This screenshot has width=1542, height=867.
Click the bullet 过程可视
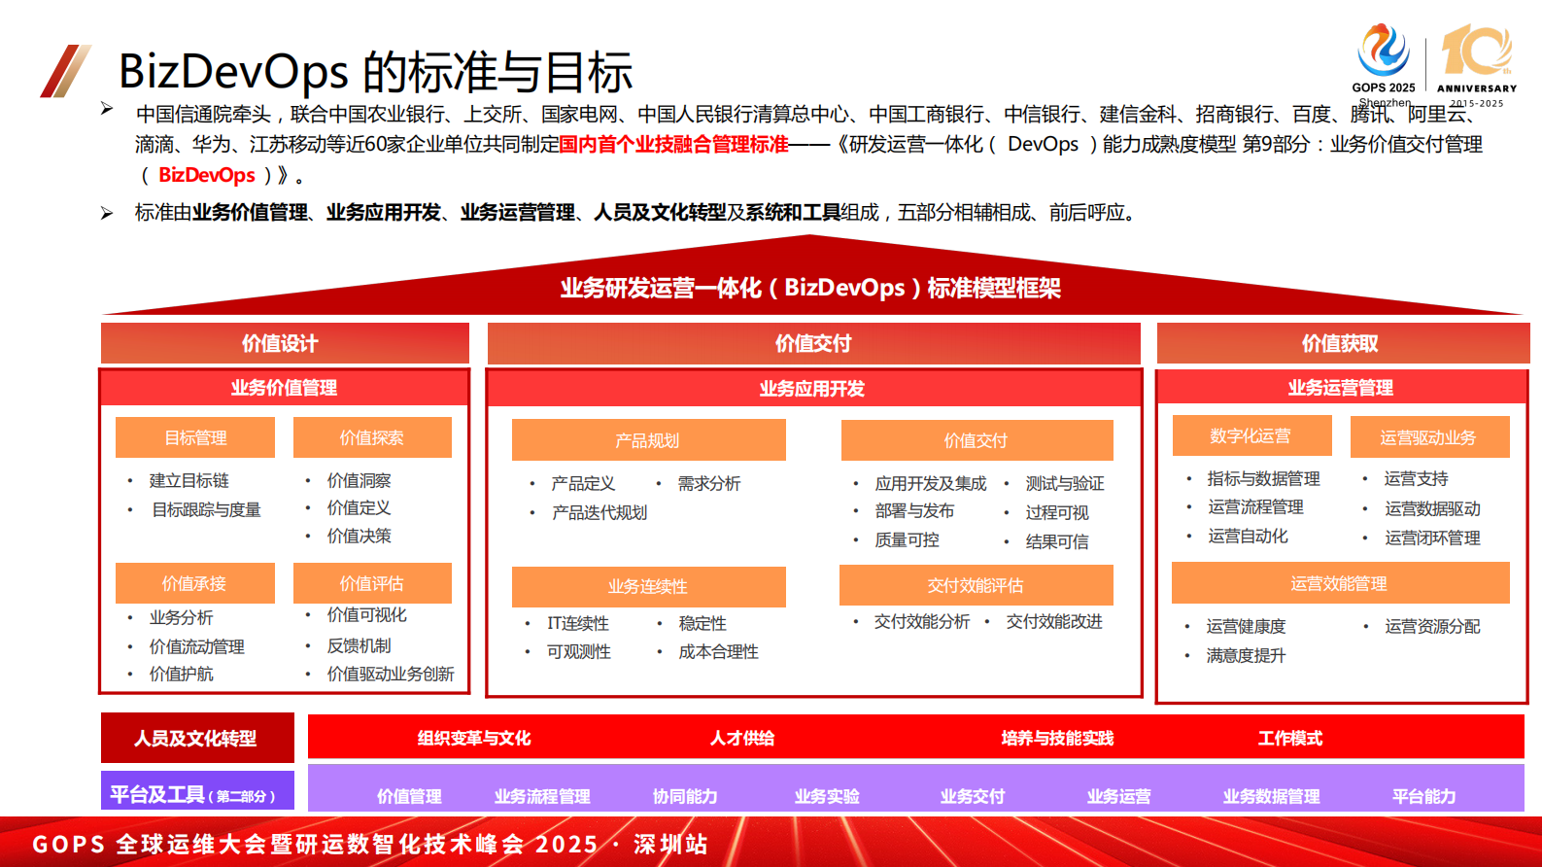click(1057, 512)
